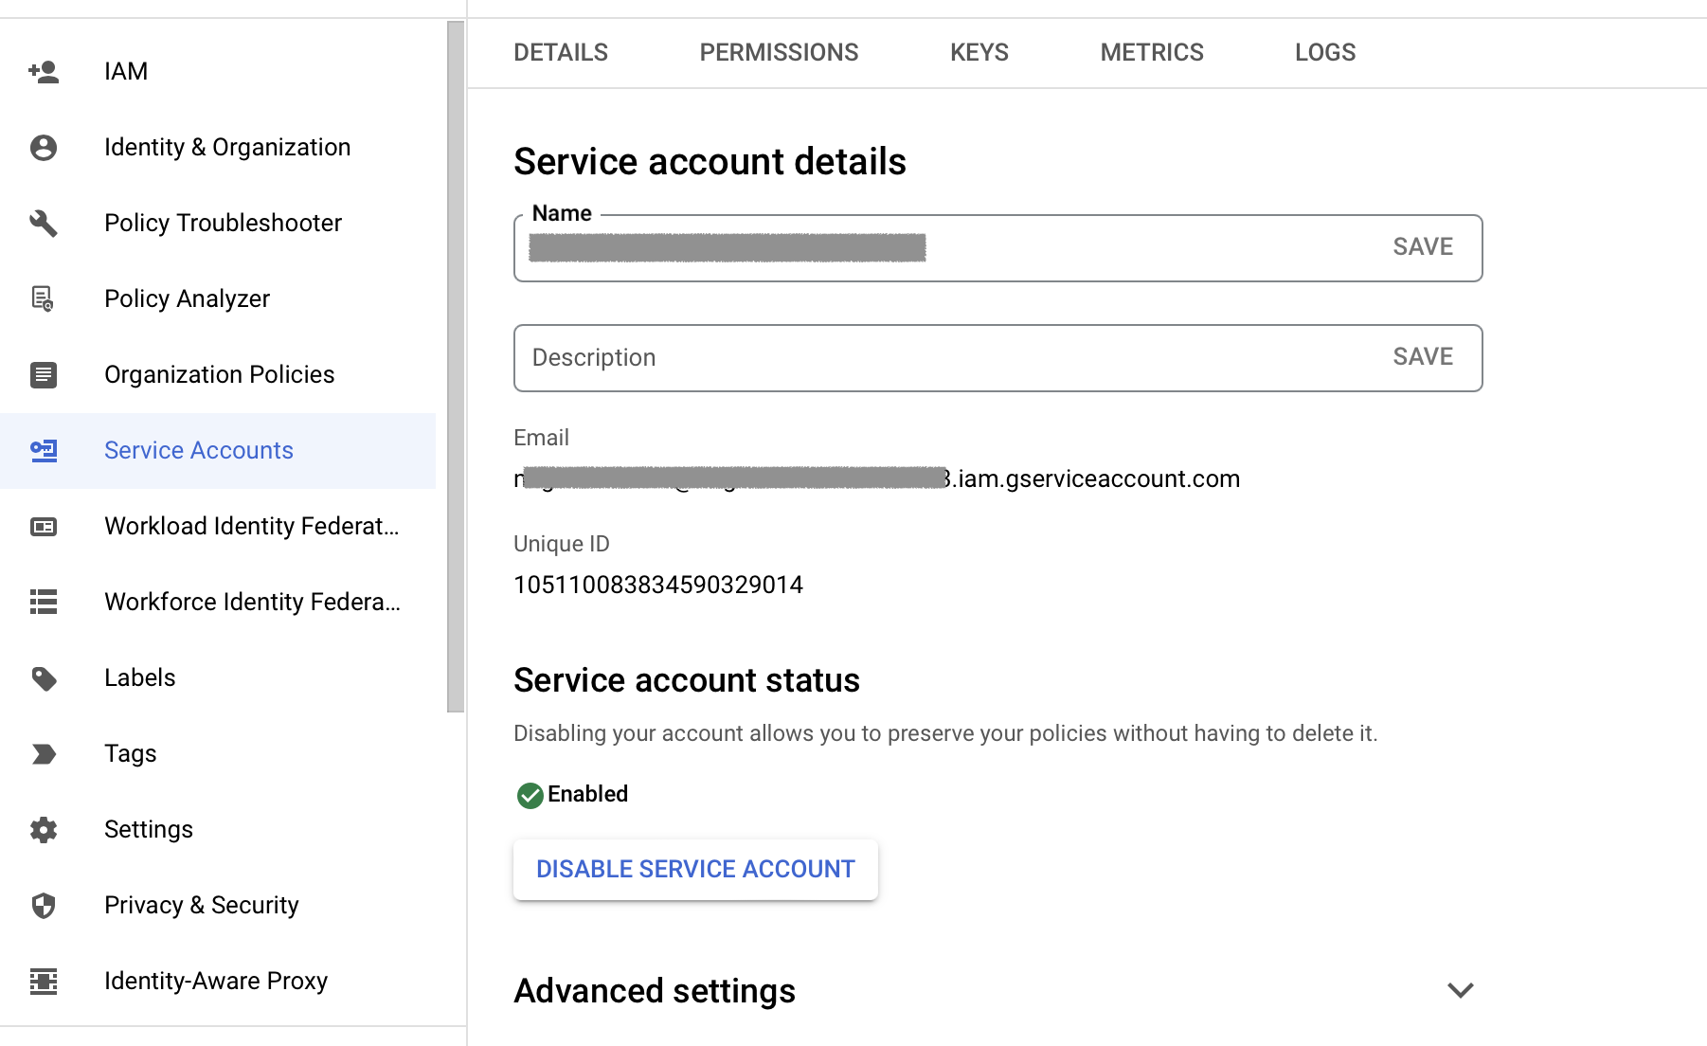This screenshot has height=1046, width=1707.
Task: Click the green Enabled status checkmark
Action: [x=530, y=795]
